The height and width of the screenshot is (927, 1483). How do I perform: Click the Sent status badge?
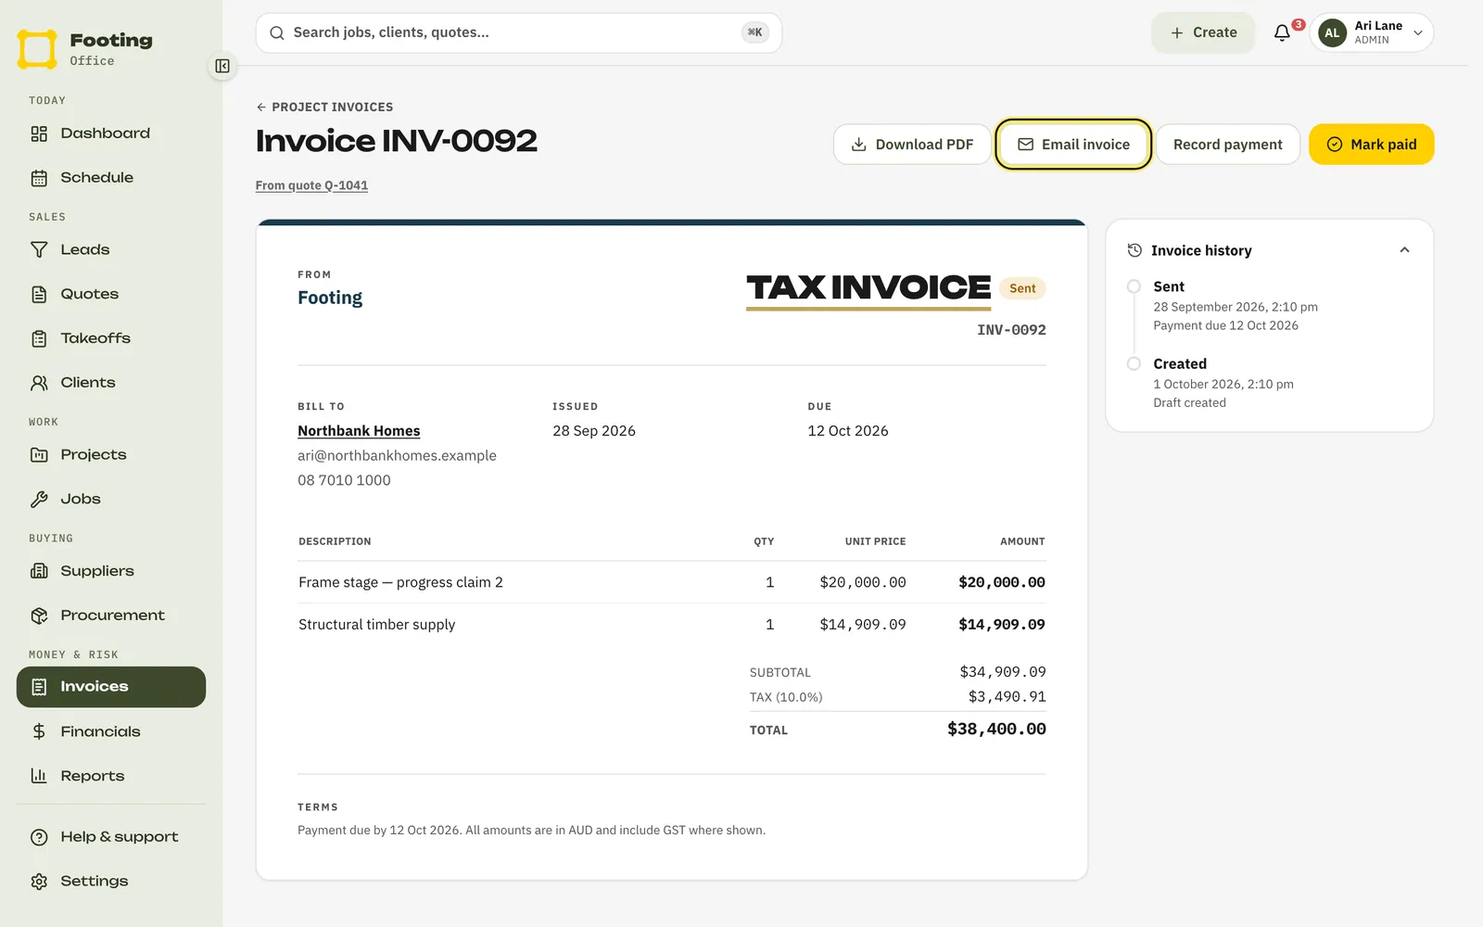click(x=1022, y=288)
